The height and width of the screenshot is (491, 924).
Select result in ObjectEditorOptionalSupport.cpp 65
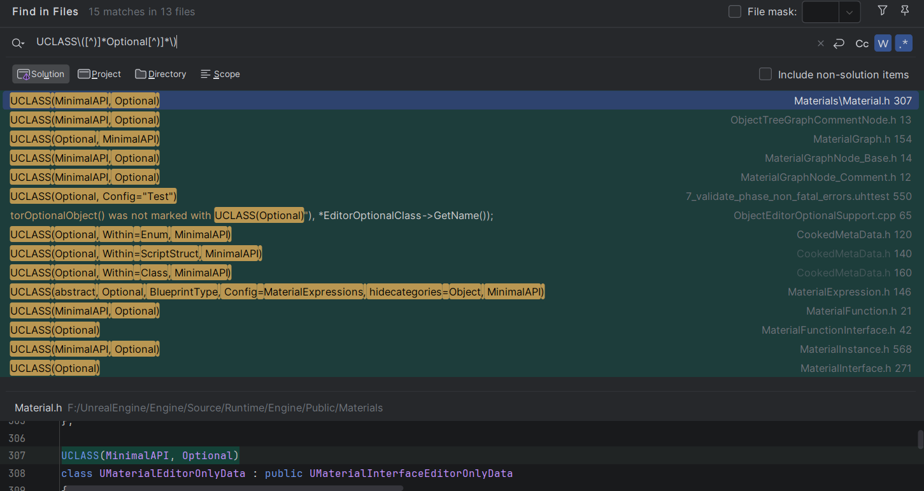[x=461, y=215]
